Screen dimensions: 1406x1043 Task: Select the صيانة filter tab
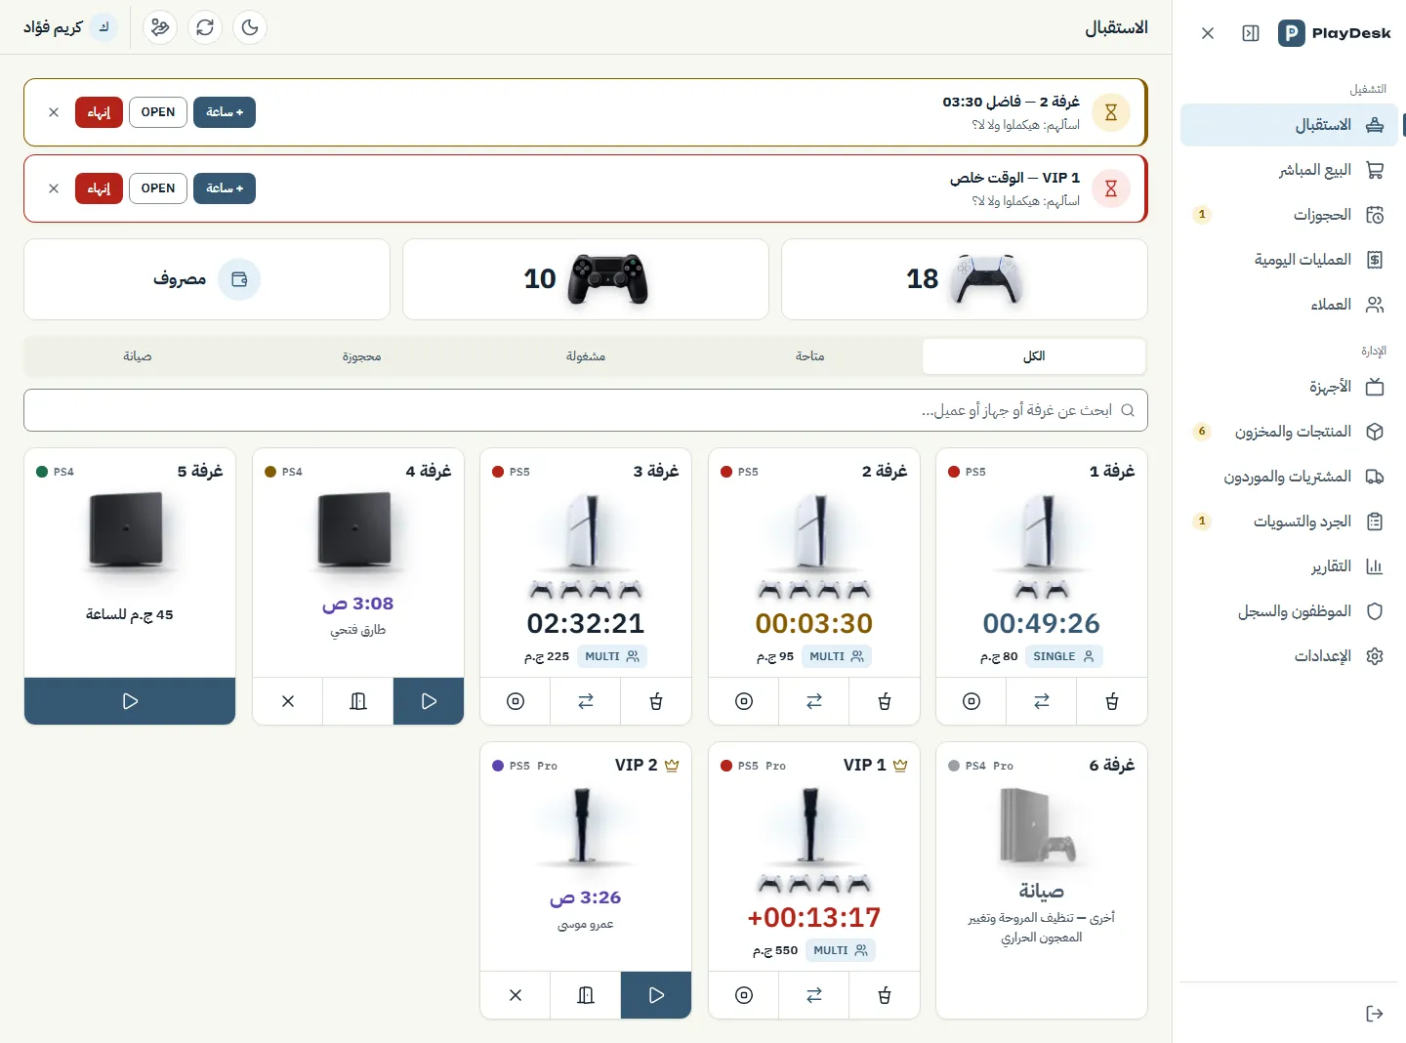pyautogui.click(x=138, y=356)
